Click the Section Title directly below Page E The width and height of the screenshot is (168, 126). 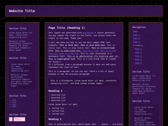(141, 72)
